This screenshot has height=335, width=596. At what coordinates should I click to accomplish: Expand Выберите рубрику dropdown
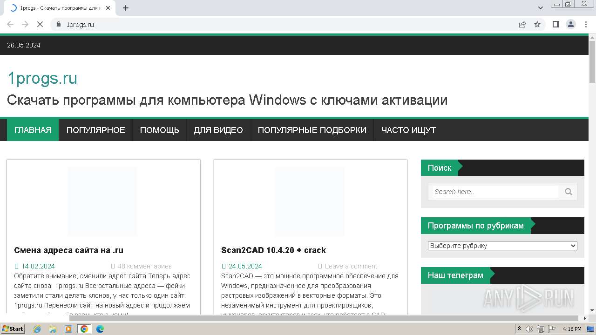pos(502,246)
